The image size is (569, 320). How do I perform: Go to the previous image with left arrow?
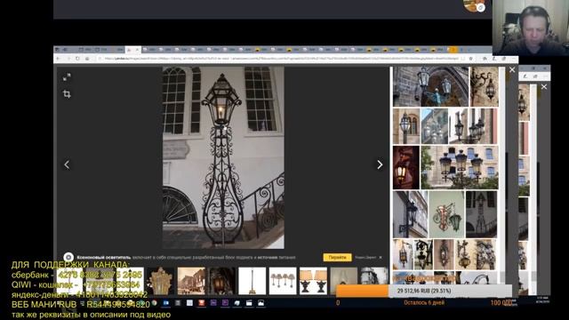[67, 164]
